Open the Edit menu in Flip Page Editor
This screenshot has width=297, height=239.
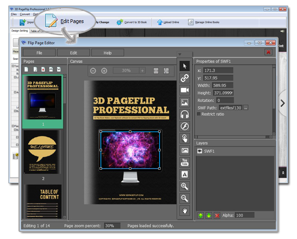(x=73, y=53)
